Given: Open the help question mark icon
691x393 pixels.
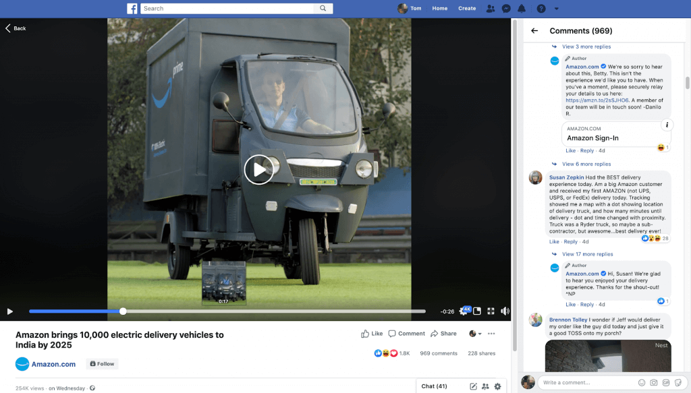Looking at the screenshot, I should coord(541,8).
